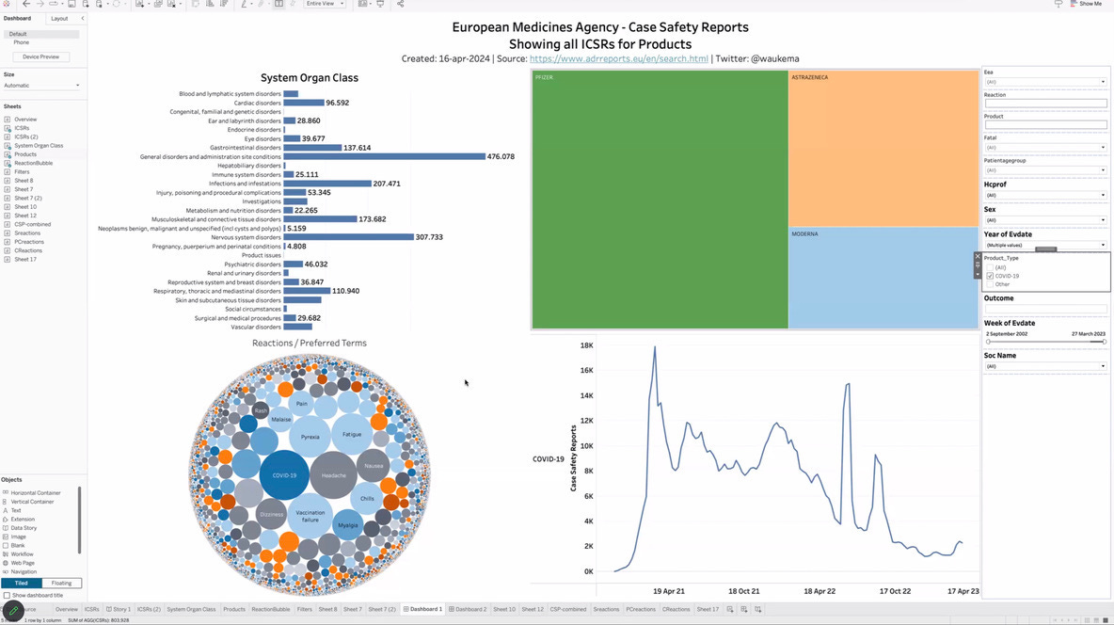Viewport: 1114px width, 625px height.
Task: Click the Duplicate sheet icon in toolbar
Action: click(x=158, y=4)
